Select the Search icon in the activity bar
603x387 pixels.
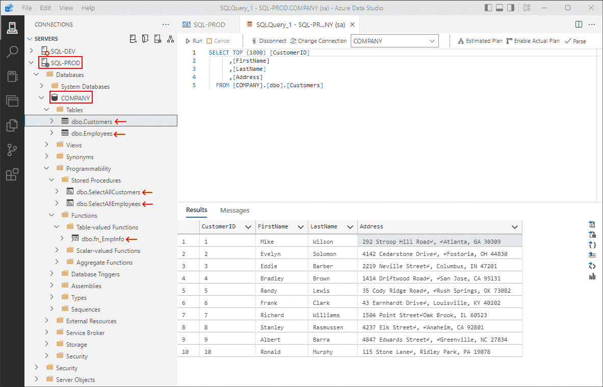click(13, 52)
